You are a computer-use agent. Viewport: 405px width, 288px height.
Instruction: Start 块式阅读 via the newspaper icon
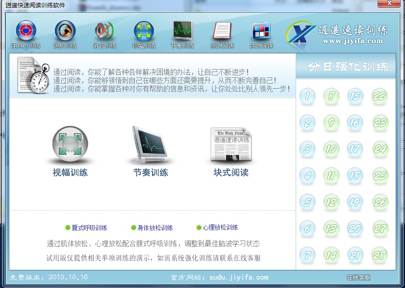click(231, 144)
